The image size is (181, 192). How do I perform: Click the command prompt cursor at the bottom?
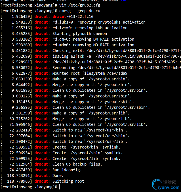[60, 187]
